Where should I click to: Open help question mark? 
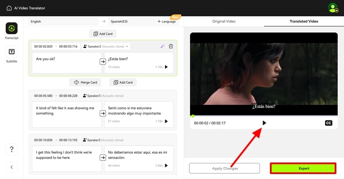coord(12,149)
